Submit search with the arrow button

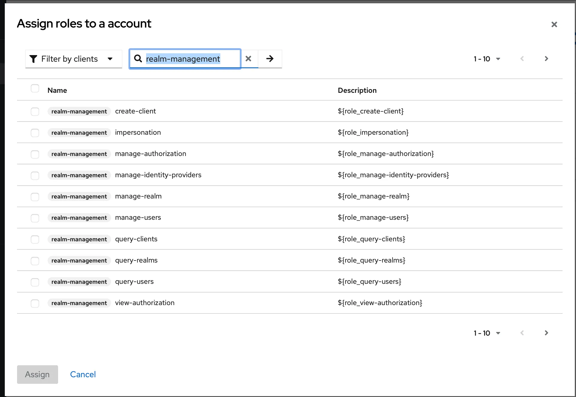[x=270, y=59]
